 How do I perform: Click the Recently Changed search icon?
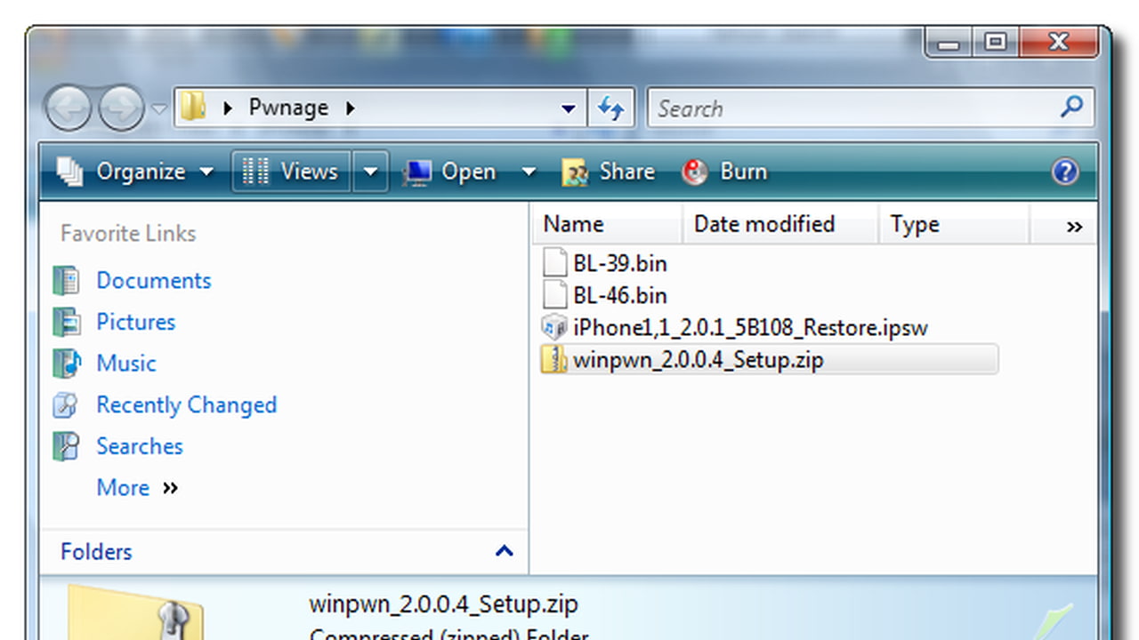[x=67, y=405]
